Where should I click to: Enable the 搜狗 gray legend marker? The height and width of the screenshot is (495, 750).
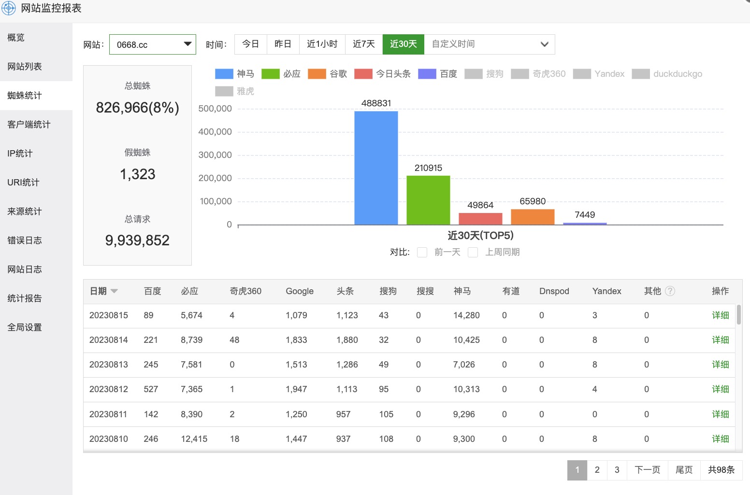pyautogui.click(x=473, y=74)
